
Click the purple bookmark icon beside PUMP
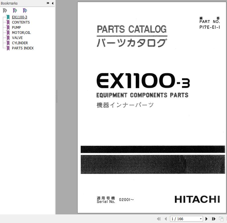point(8,28)
